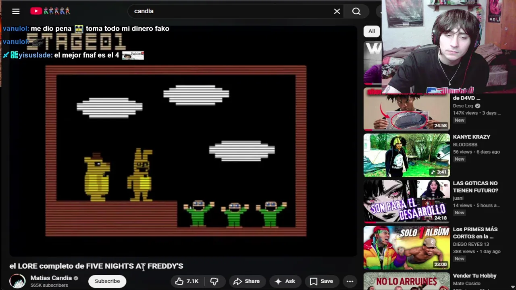This screenshot has height=290, width=516.
Task: Open 'Los PRIMES MÁS CORTOS en la' title
Action: click(475, 233)
